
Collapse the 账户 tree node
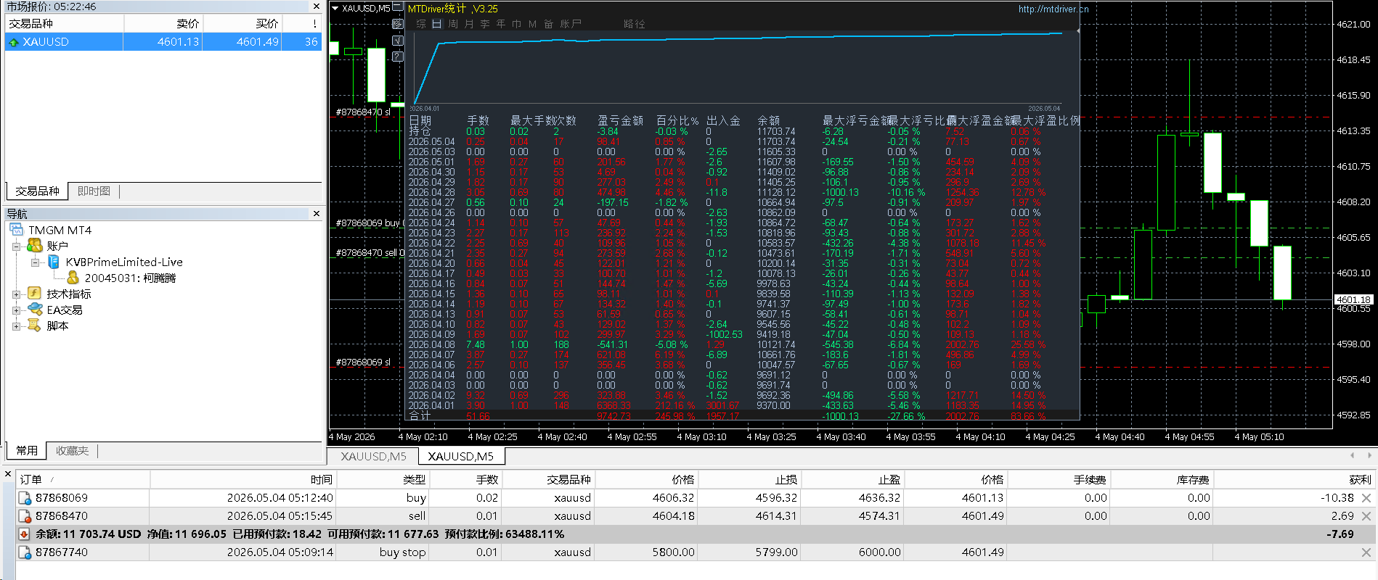[x=16, y=246]
